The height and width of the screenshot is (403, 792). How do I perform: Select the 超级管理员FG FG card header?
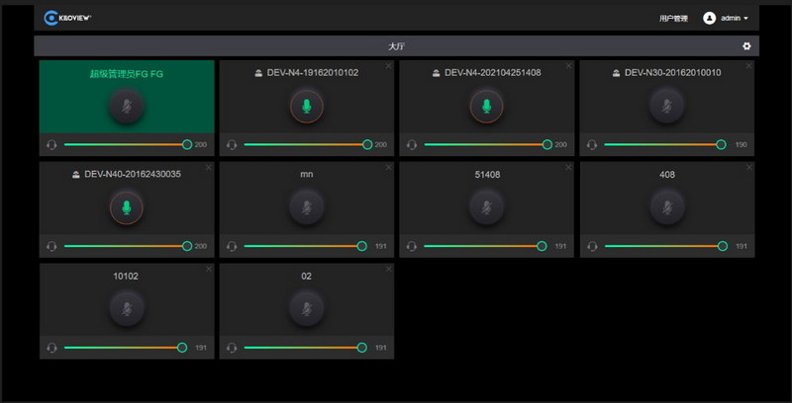pos(126,73)
